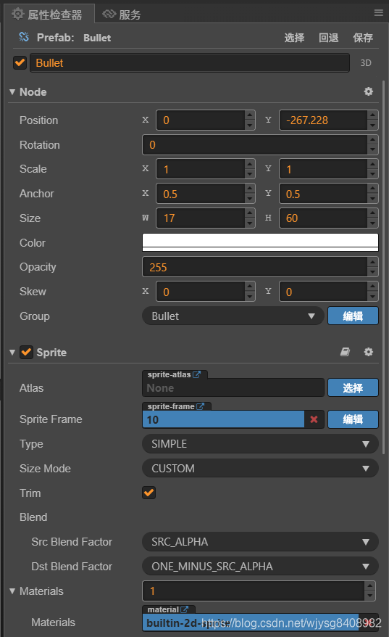The width and height of the screenshot is (389, 637).
Task: Open the white Color swatch picker
Action: coord(260,242)
